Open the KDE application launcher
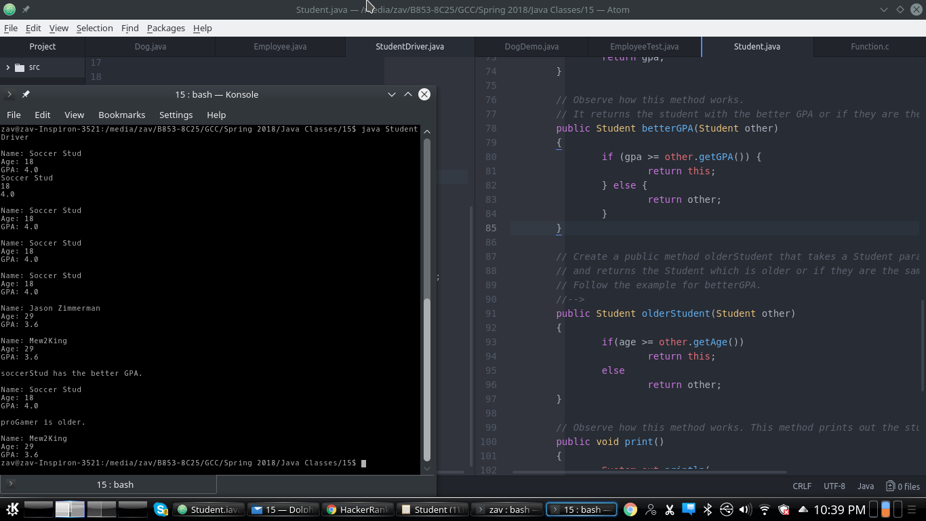The width and height of the screenshot is (926, 521). (x=12, y=509)
